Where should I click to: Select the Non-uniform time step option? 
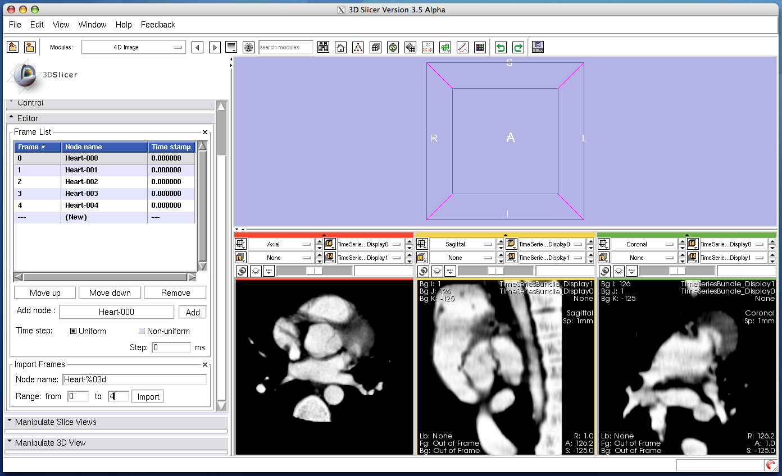[142, 331]
